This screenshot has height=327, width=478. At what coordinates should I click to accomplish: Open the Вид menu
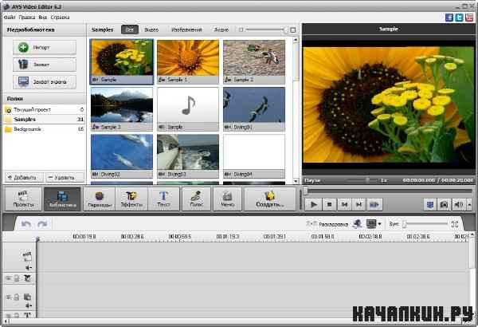click(x=43, y=18)
